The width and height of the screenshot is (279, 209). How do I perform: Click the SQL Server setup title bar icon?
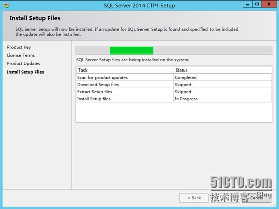(x=6, y=5)
